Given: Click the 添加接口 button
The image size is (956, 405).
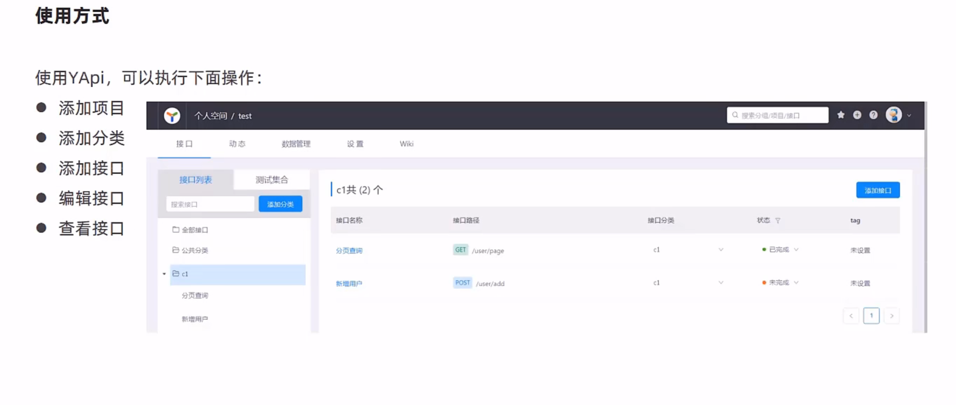Looking at the screenshot, I should tap(878, 190).
